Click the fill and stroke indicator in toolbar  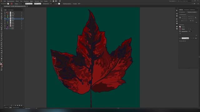point(2,64)
